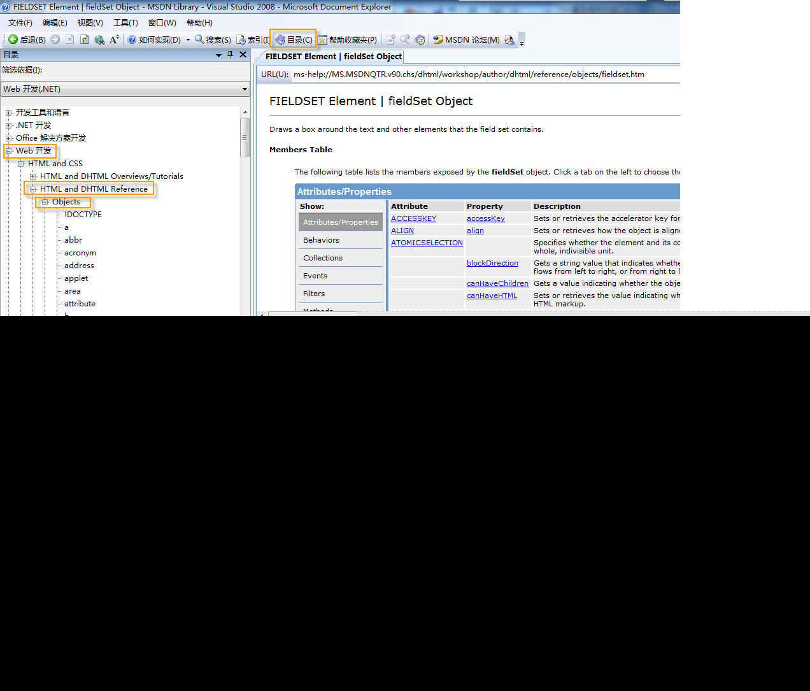This screenshot has width=810, height=691.
Task: Click add to help favorites icon
Action: 391,39
